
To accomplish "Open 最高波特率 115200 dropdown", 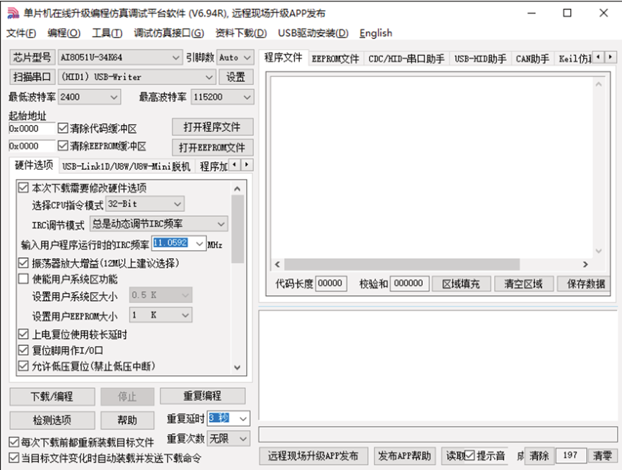I will [x=222, y=97].
